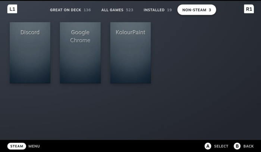Click the R1 bumper icon
The image size is (261, 152).
tap(249, 9)
